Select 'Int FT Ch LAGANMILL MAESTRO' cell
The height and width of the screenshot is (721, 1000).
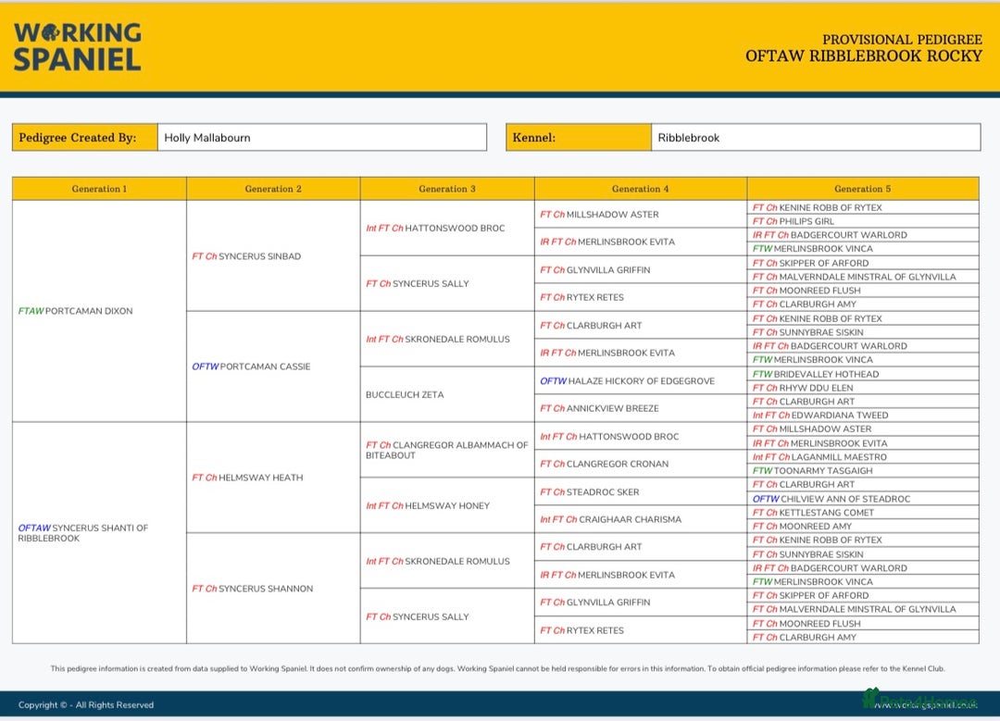(863, 456)
